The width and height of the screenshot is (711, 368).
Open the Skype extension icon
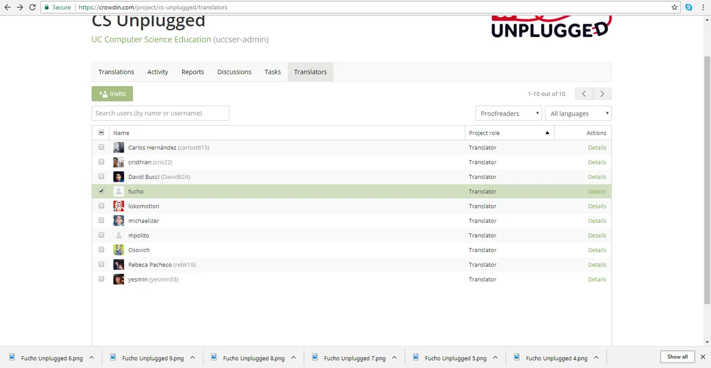point(689,7)
